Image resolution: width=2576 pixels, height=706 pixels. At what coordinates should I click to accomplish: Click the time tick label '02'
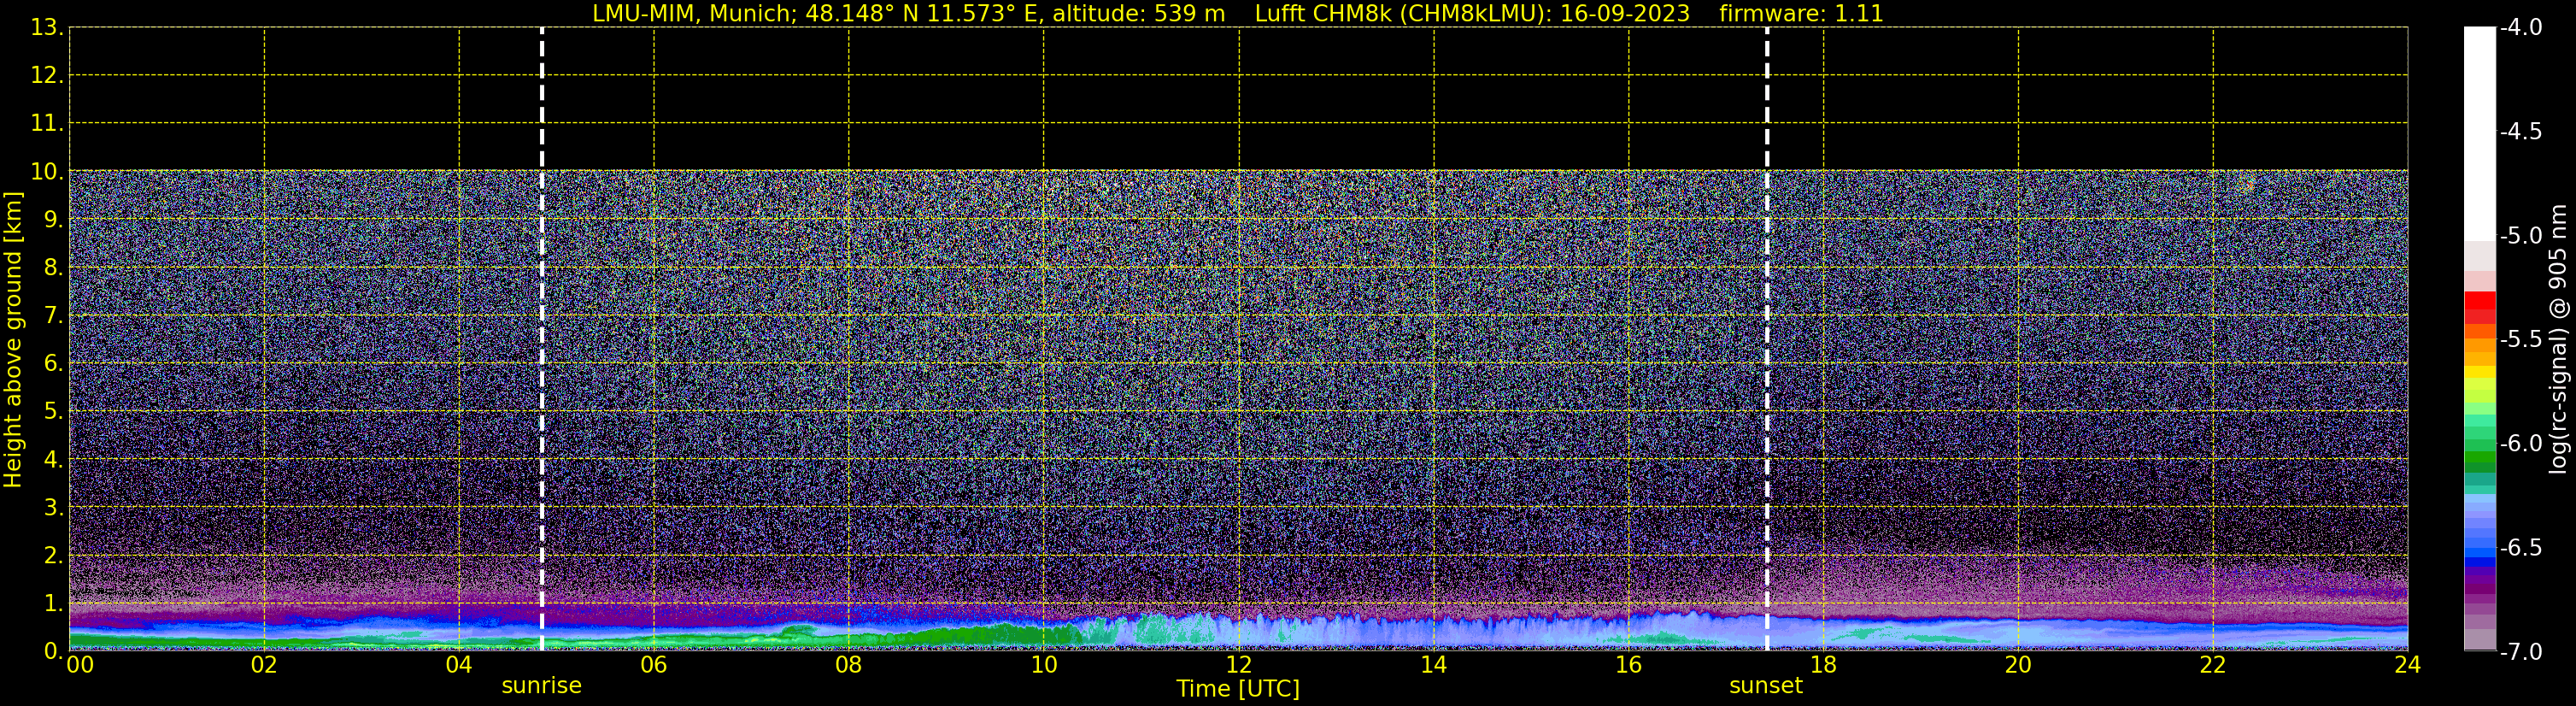[264, 665]
